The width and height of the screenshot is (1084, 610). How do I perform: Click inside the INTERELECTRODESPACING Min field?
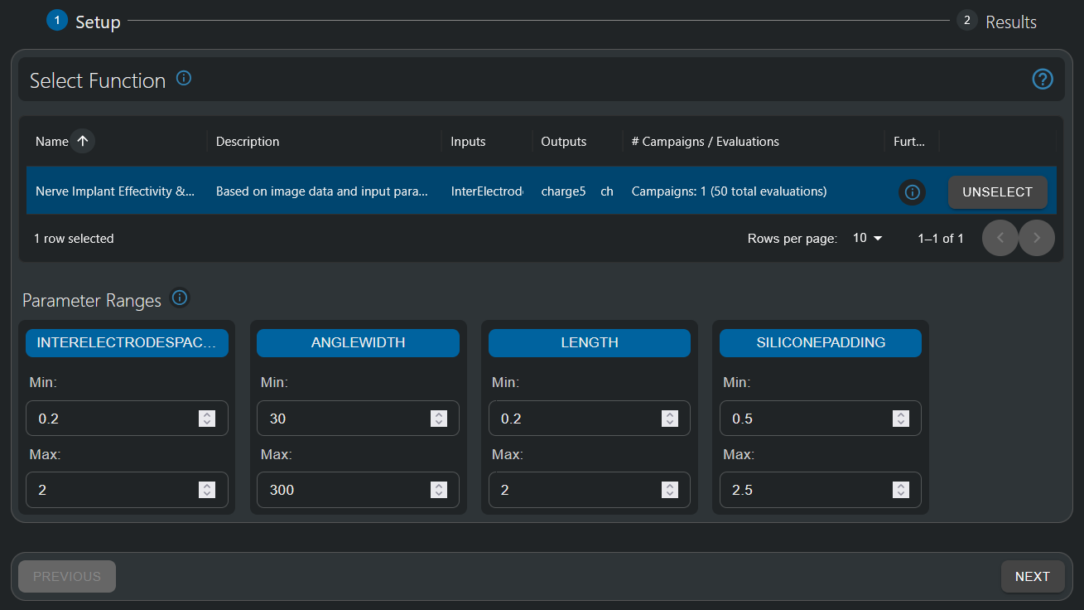point(108,418)
